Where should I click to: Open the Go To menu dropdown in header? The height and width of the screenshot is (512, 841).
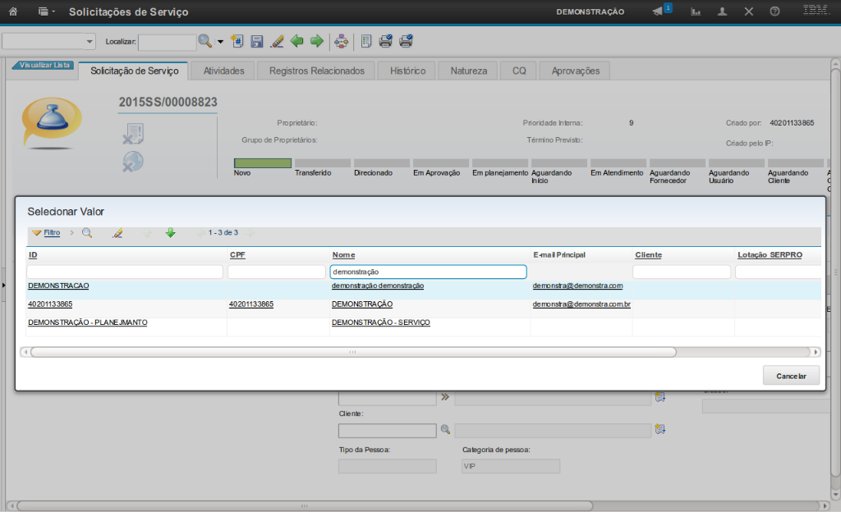[46, 11]
